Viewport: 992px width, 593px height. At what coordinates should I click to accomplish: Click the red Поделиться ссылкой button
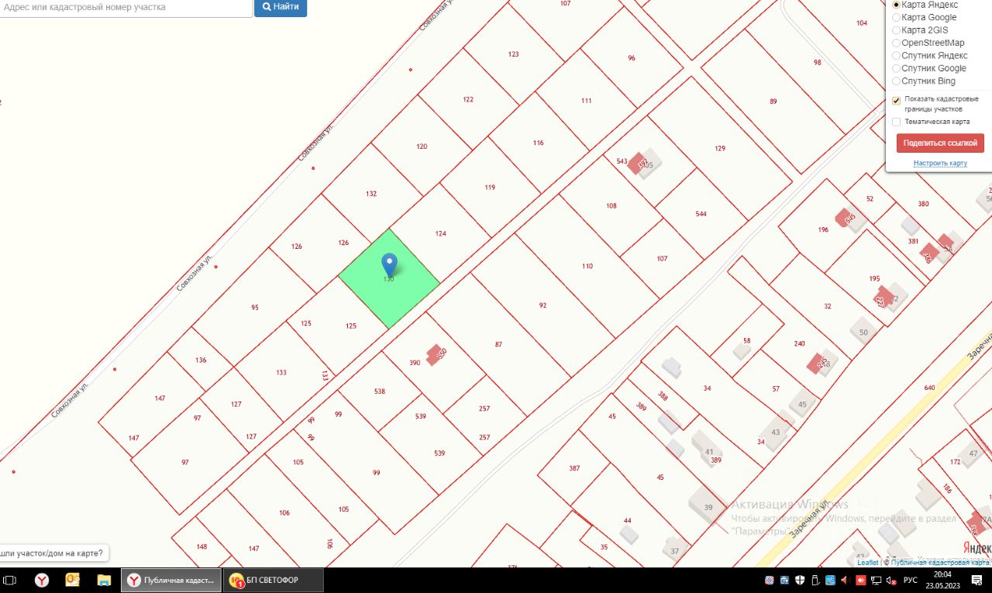point(940,143)
